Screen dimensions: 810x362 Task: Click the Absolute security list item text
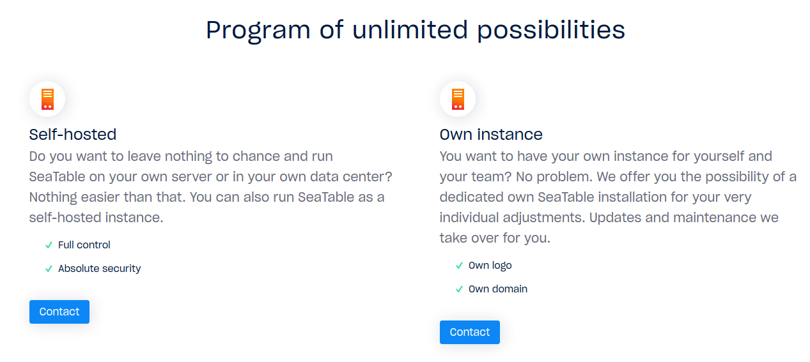click(100, 269)
